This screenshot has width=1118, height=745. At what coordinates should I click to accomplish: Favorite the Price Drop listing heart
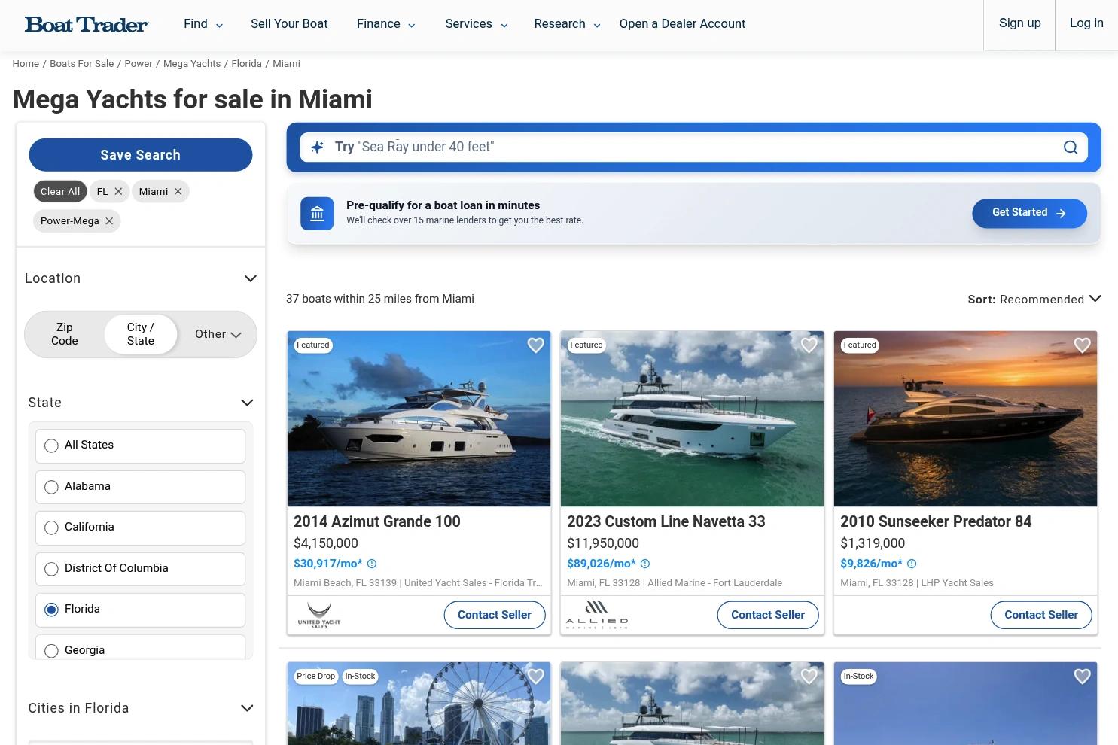click(535, 677)
